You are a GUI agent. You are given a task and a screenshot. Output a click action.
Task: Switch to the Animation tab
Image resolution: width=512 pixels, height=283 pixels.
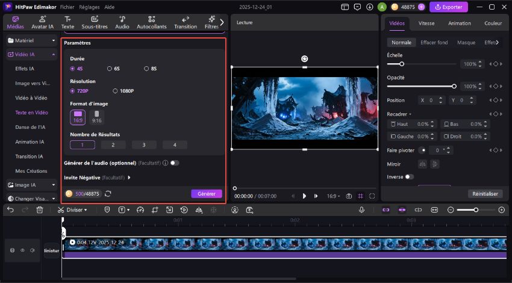(459, 23)
